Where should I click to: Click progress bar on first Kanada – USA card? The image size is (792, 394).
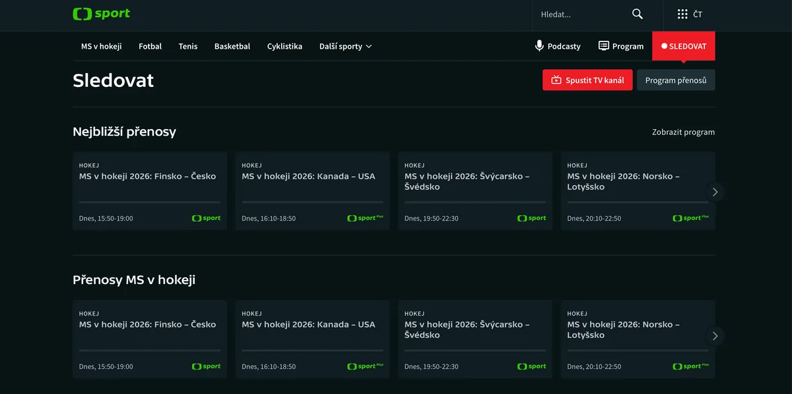click(x=312, y=202)
